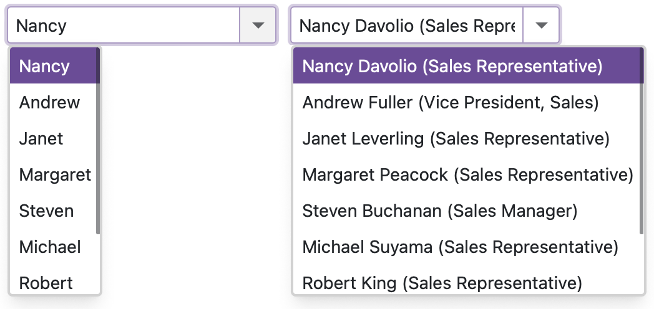
Task: Click the first-name list scrollbar thumb
Action: tap(98, 141)
